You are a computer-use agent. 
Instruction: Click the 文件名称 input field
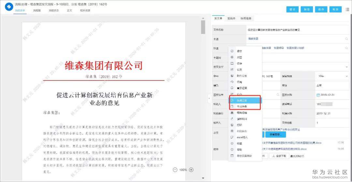[298, 30]
